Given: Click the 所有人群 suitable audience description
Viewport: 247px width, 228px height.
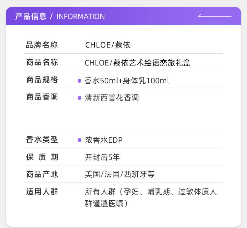Looking at the screenshot, I should tap(151, 197).
